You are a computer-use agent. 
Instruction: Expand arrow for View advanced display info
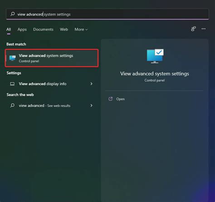pyautogui.click(x=91, y=84)
